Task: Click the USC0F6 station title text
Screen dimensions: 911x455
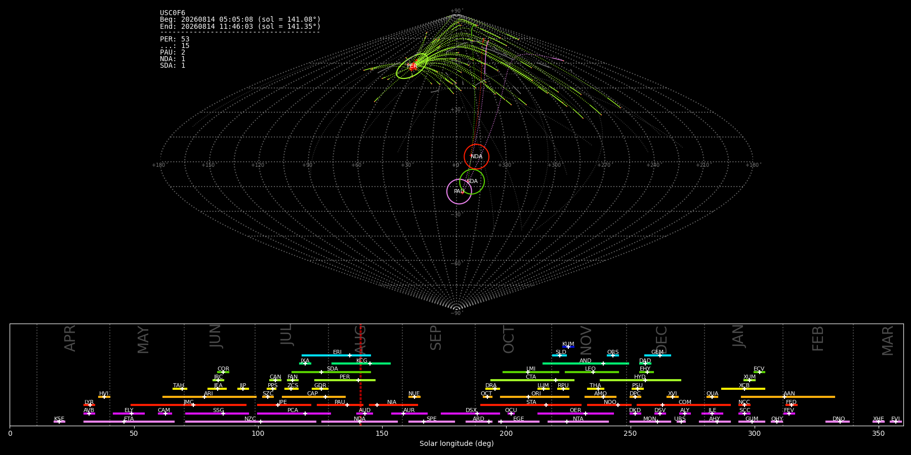Action: pyautogui.click(x=173, y=13)
